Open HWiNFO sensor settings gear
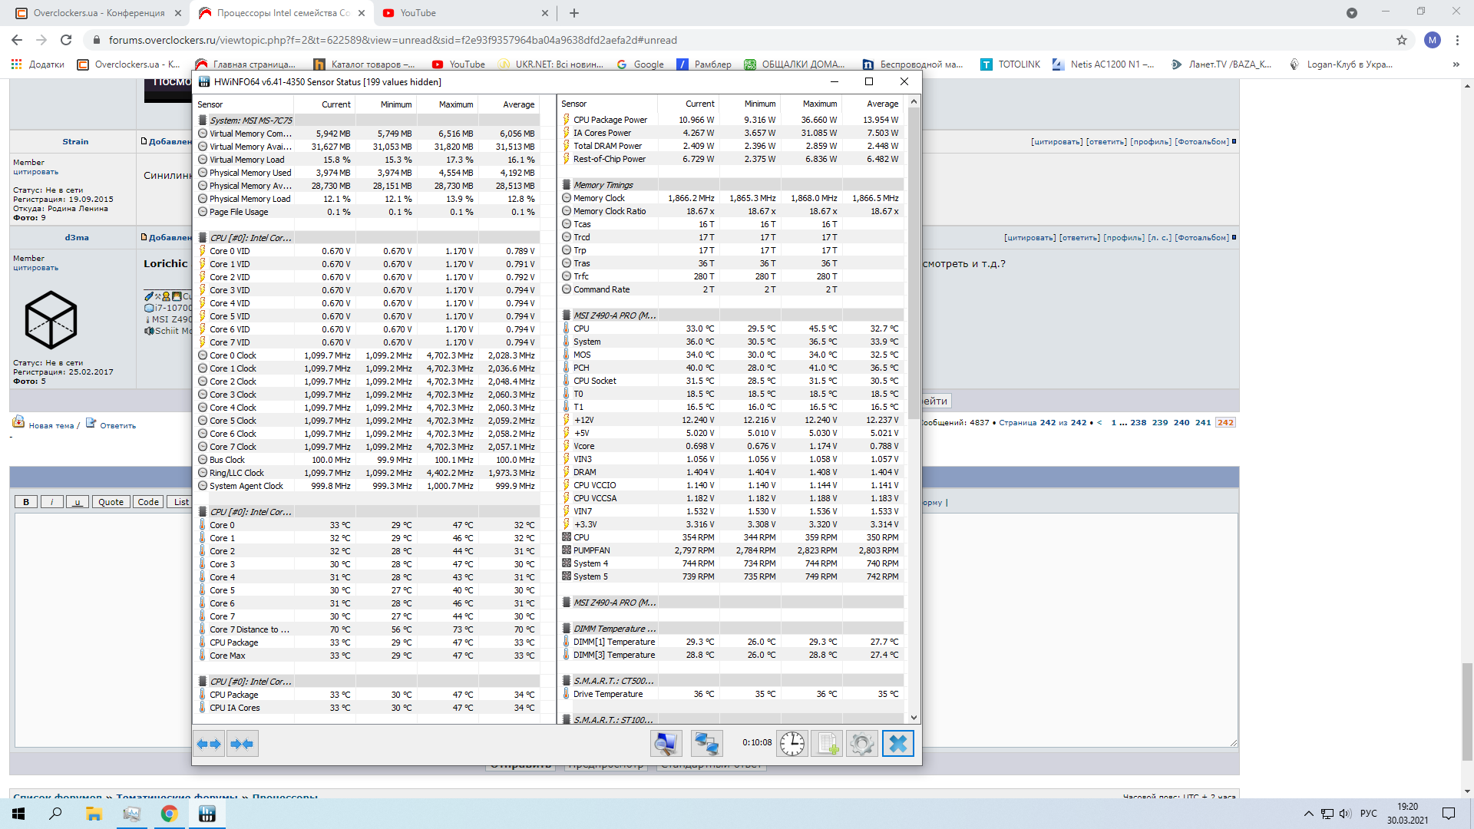This screenshot has width=1474, height=829. pos(861,744)
